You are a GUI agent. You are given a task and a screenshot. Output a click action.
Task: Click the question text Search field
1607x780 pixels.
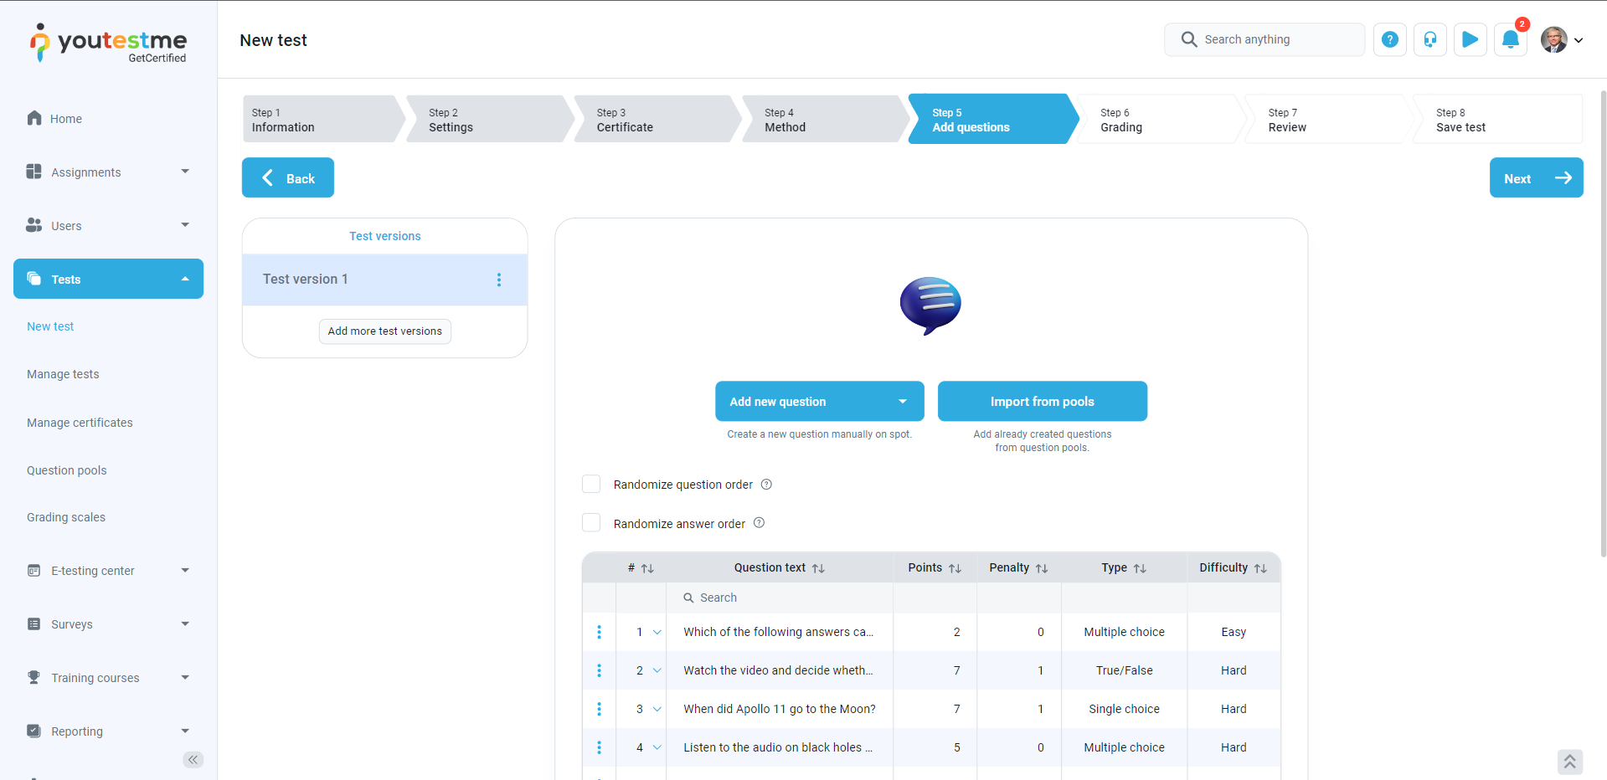click(779, 598)
